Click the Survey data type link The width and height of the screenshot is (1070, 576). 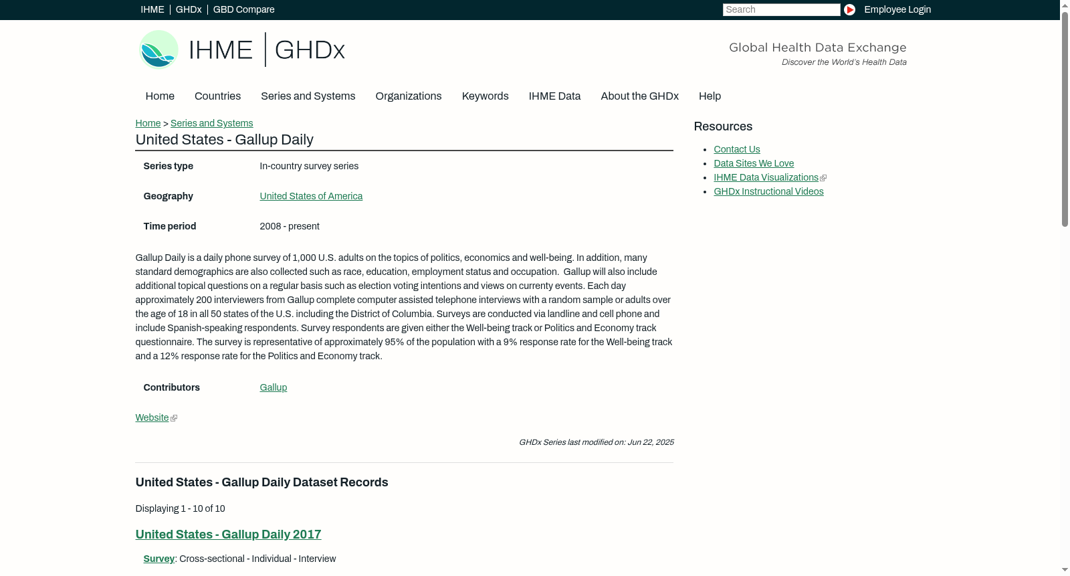click(x=159, y=559)
